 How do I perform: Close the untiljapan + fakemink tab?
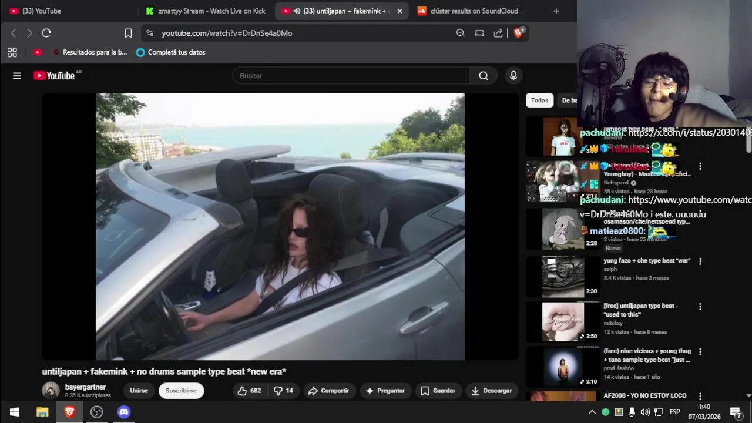(x=400, y=11)
